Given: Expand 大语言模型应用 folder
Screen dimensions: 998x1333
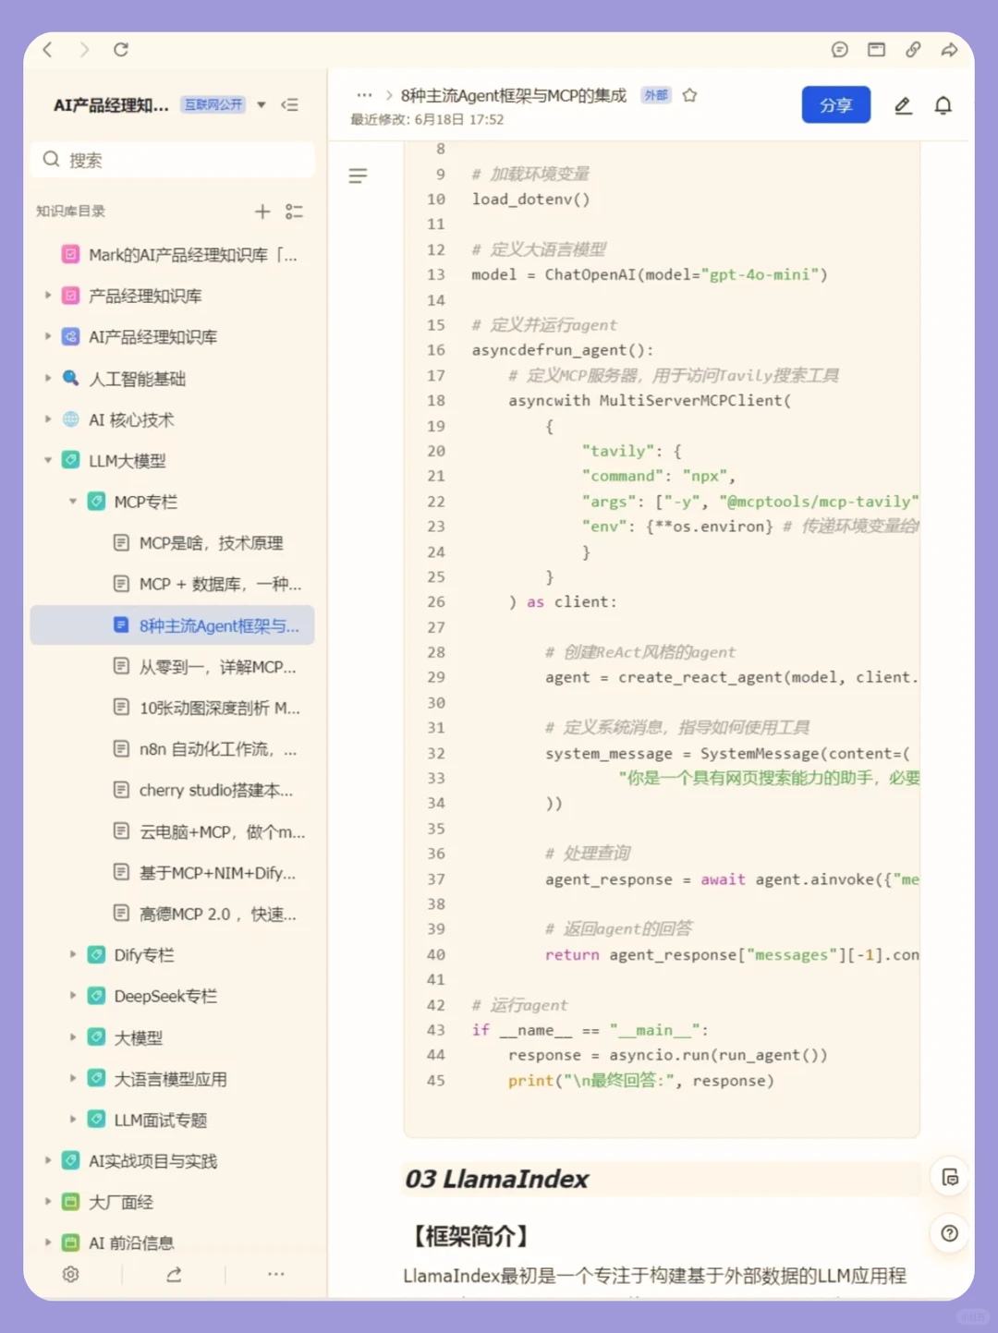Looking at the screenshot, I should tap(73, 1078).
